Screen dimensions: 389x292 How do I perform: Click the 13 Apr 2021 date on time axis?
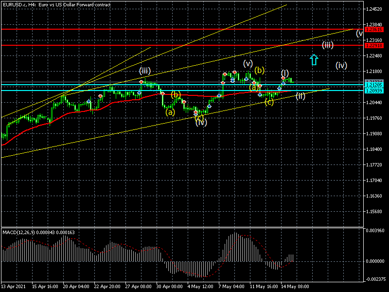point(13,287)
